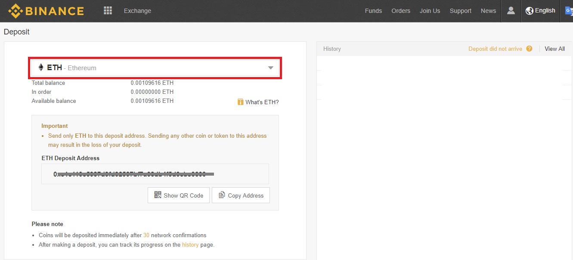Open the user account icon
The image size is (573, 260).
point(511,10)
